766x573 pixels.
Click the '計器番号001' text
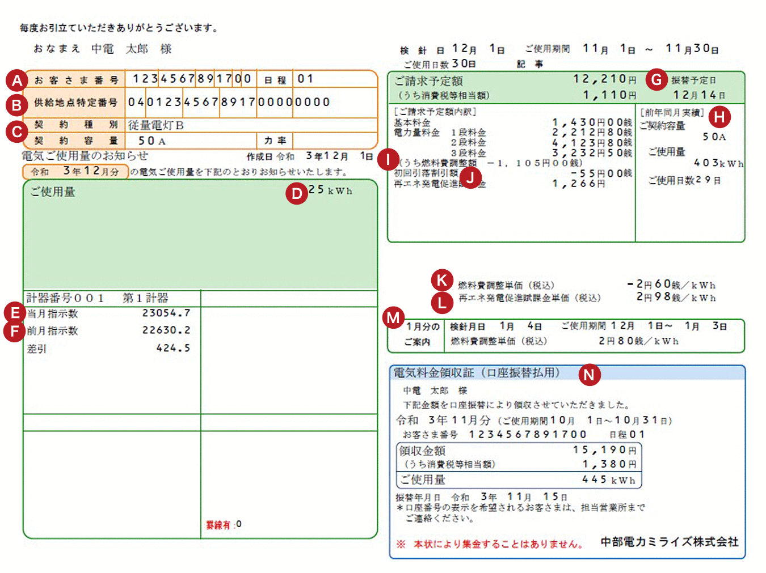[x=65, y=298]
